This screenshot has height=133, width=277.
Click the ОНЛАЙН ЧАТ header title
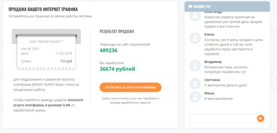pos(202,7)
